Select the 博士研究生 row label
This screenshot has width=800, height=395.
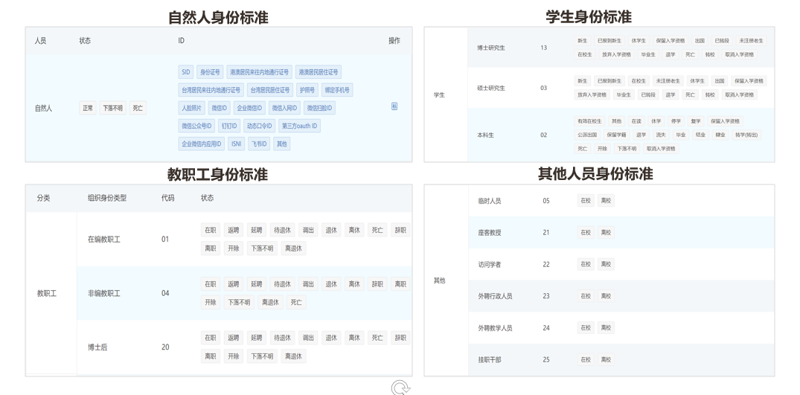coord(491,48)
